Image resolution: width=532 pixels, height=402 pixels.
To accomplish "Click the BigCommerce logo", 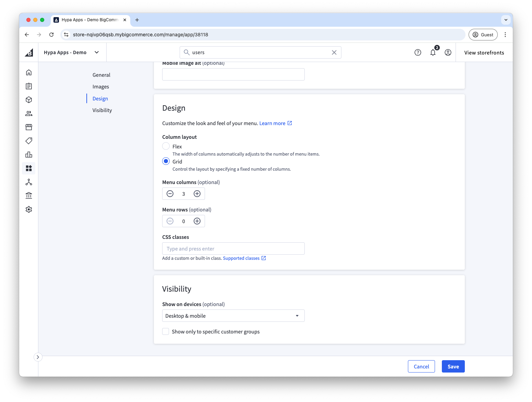I will (29, 52).
